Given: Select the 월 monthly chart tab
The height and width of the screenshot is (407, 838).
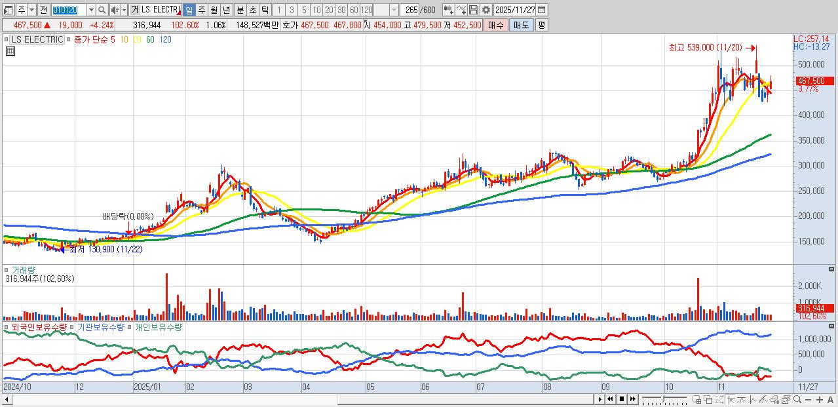Looking at the screenshot, I should 214,10.
